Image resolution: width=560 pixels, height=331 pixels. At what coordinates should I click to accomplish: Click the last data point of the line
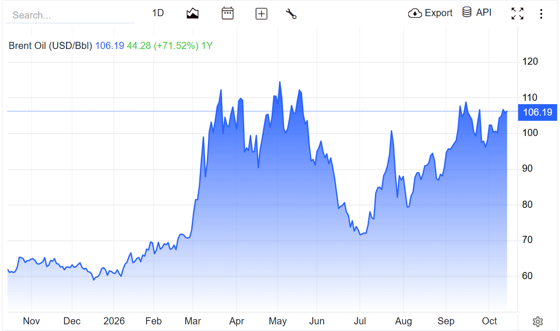pos(507,111)
